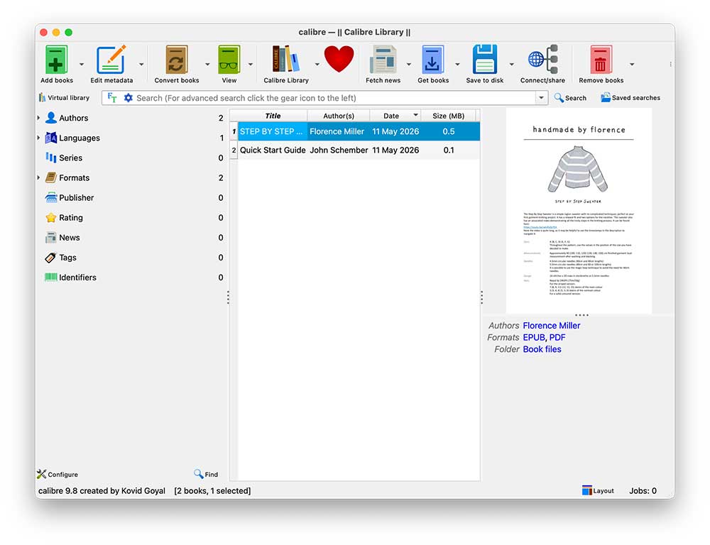The height and width of the screenshot is (545, 710).
Task: Click Configure in tag browser
Action: (58, 474)
